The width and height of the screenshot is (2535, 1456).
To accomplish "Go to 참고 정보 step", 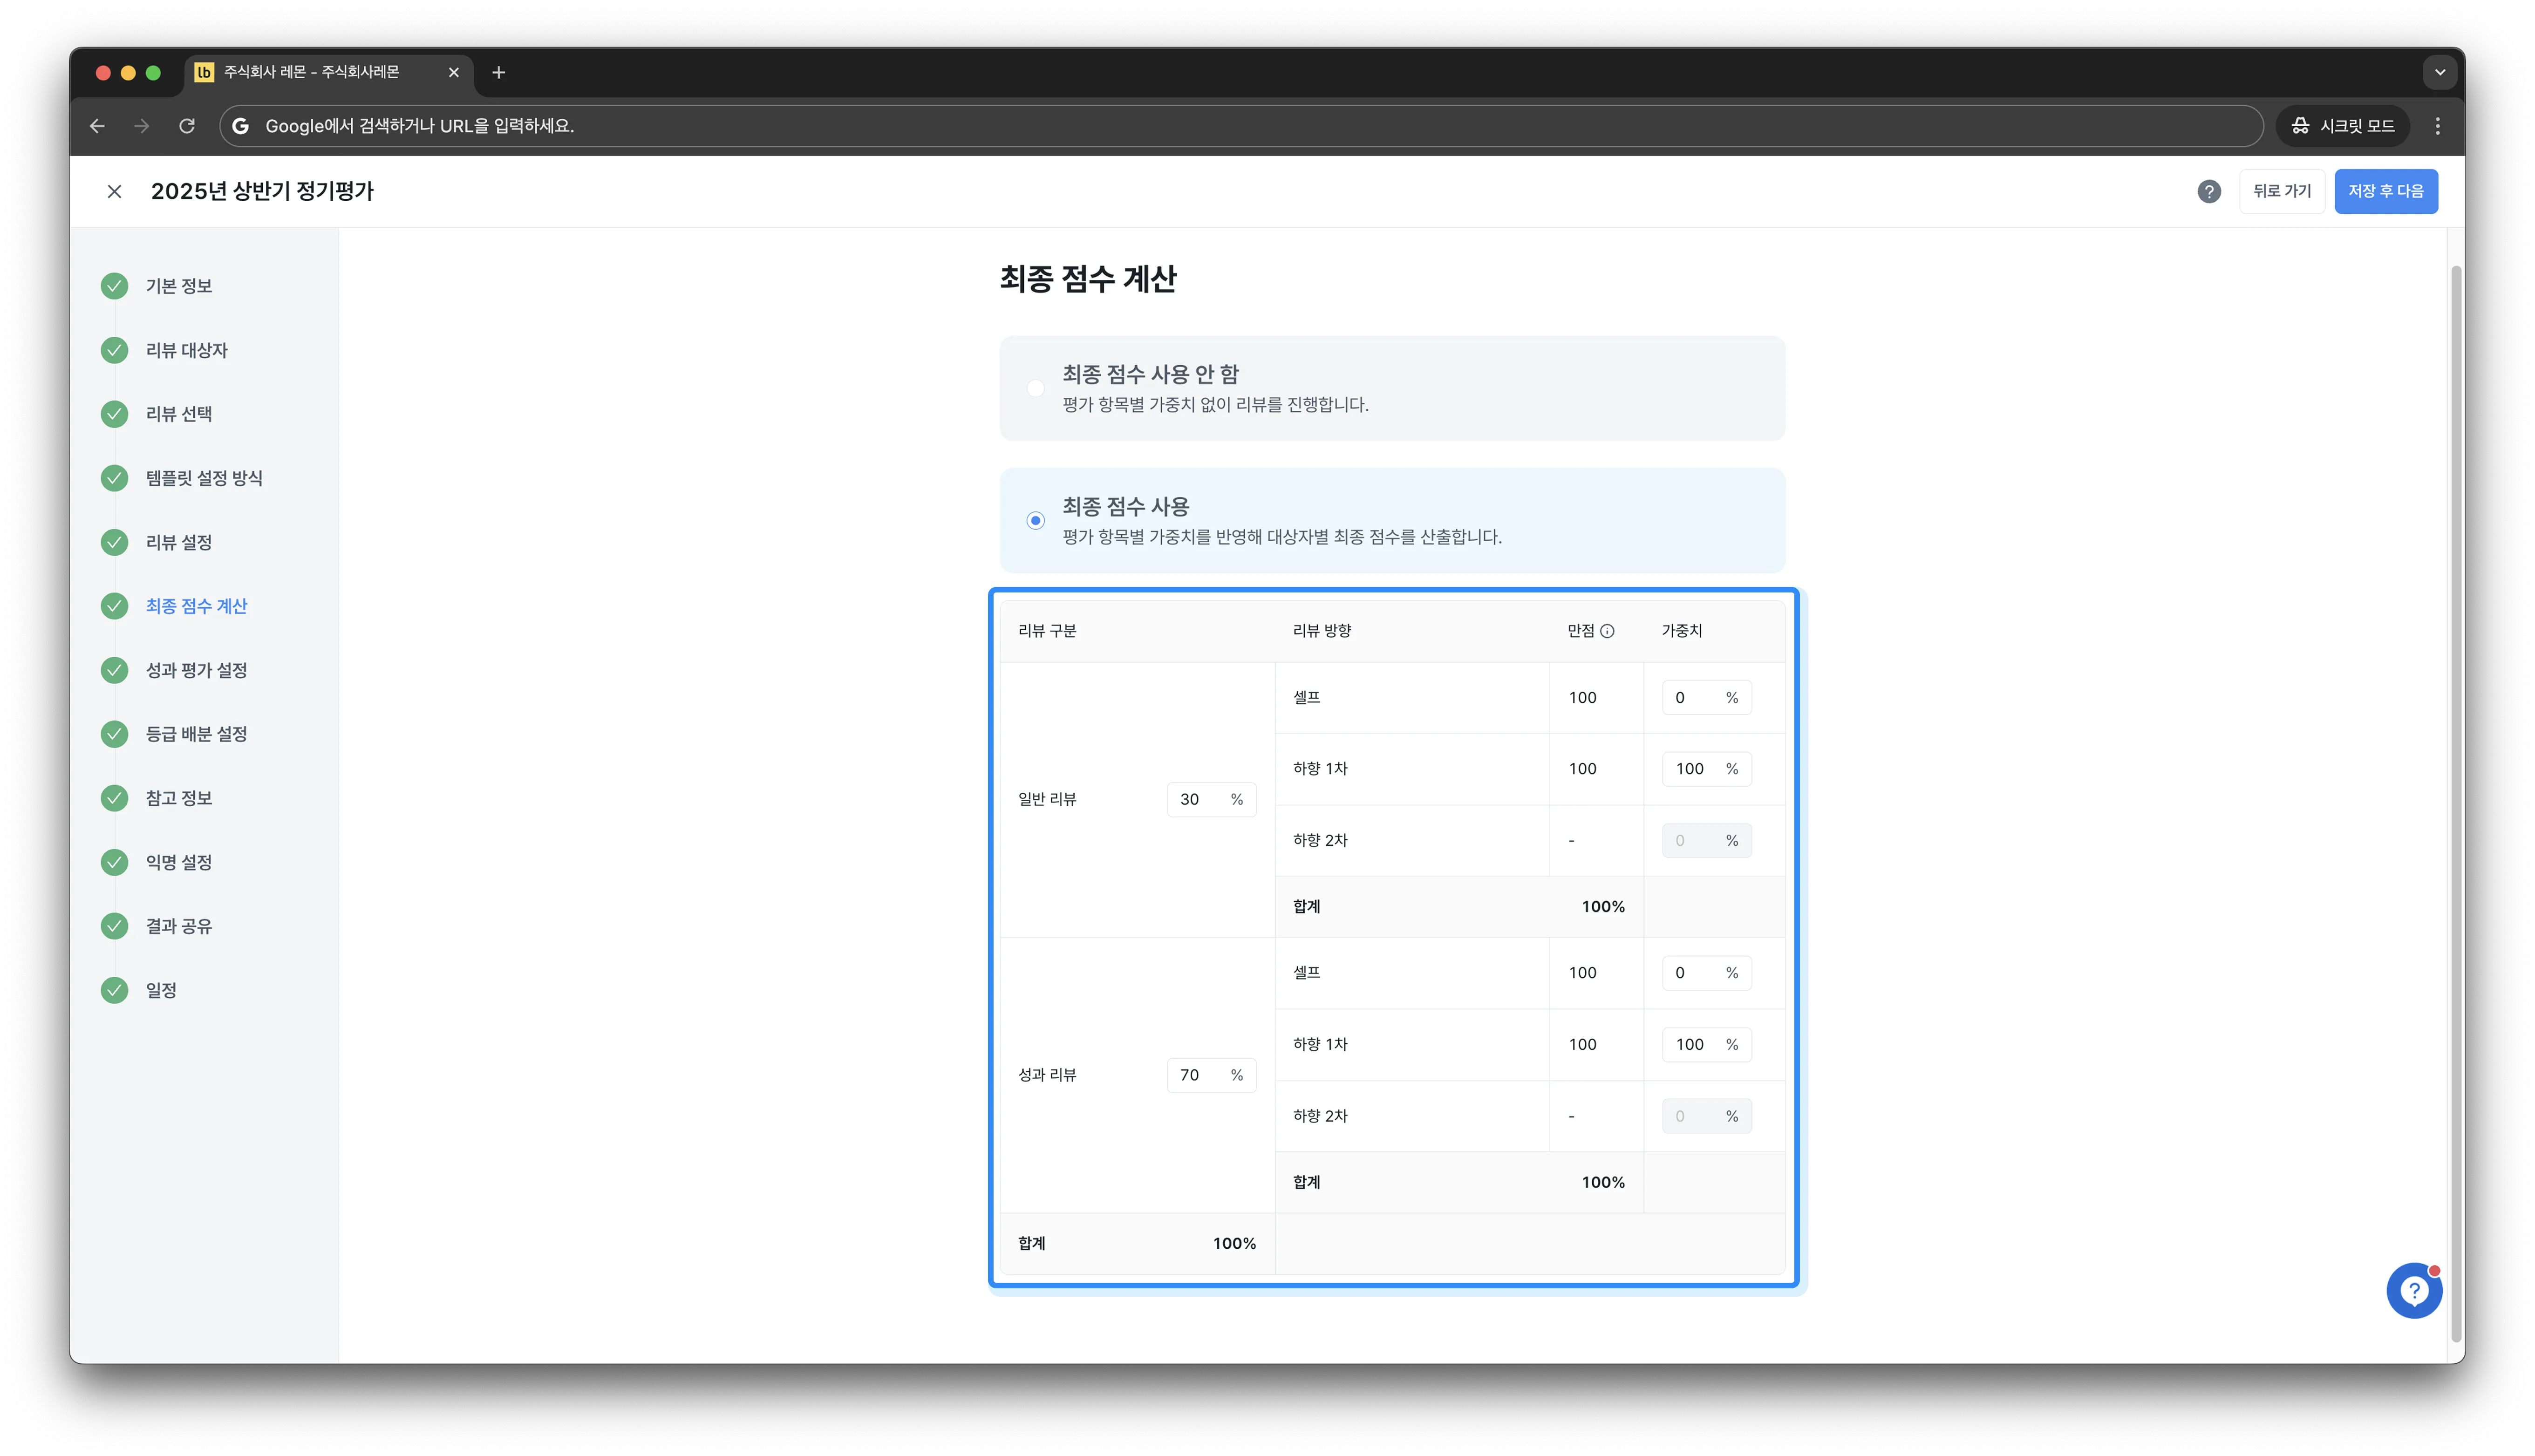I will tap(179, 798).
